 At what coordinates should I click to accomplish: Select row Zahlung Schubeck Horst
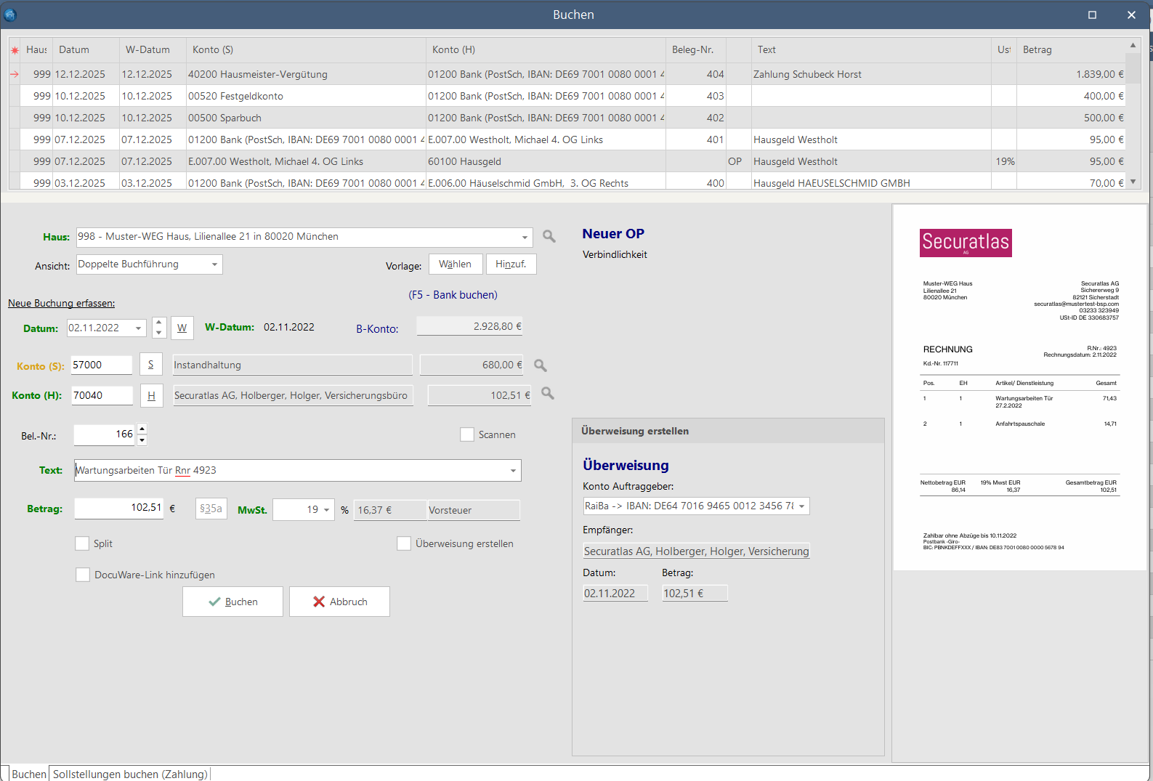[574, 74]
